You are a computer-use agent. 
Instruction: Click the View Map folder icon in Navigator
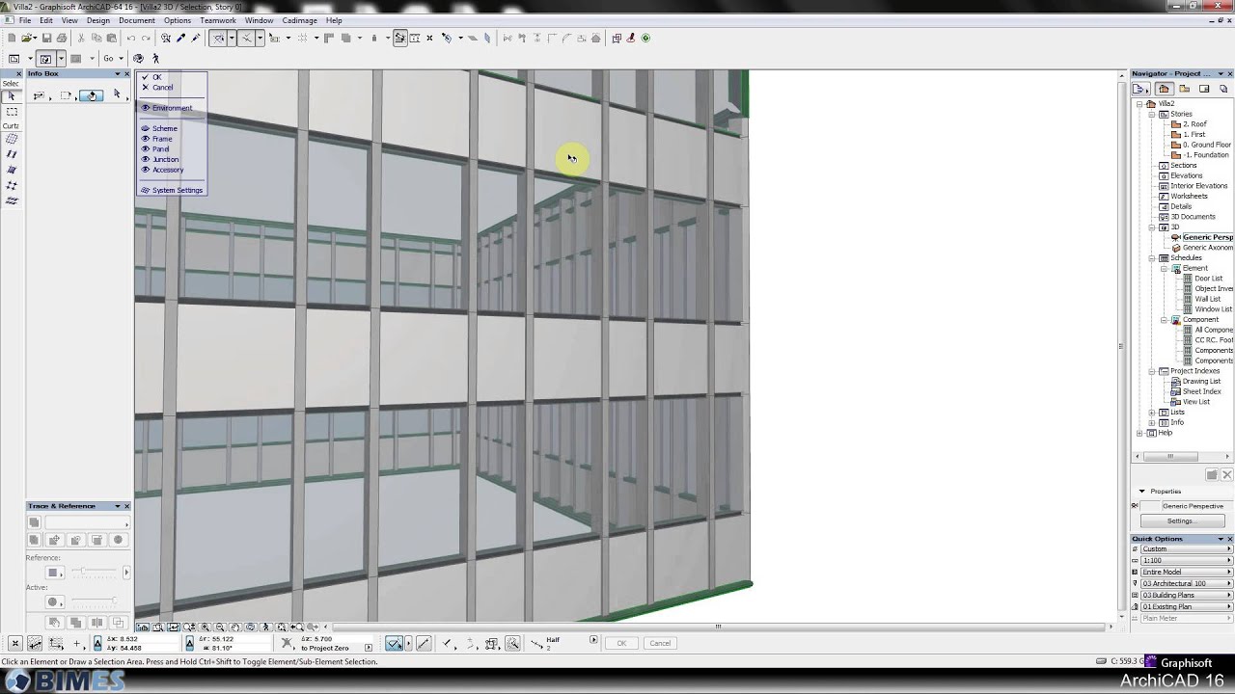pyautogui.click(x=1184, y=89)
